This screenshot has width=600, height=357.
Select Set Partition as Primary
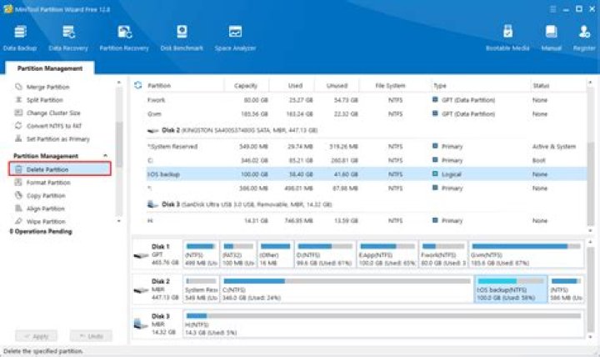(x=57, y=139)
